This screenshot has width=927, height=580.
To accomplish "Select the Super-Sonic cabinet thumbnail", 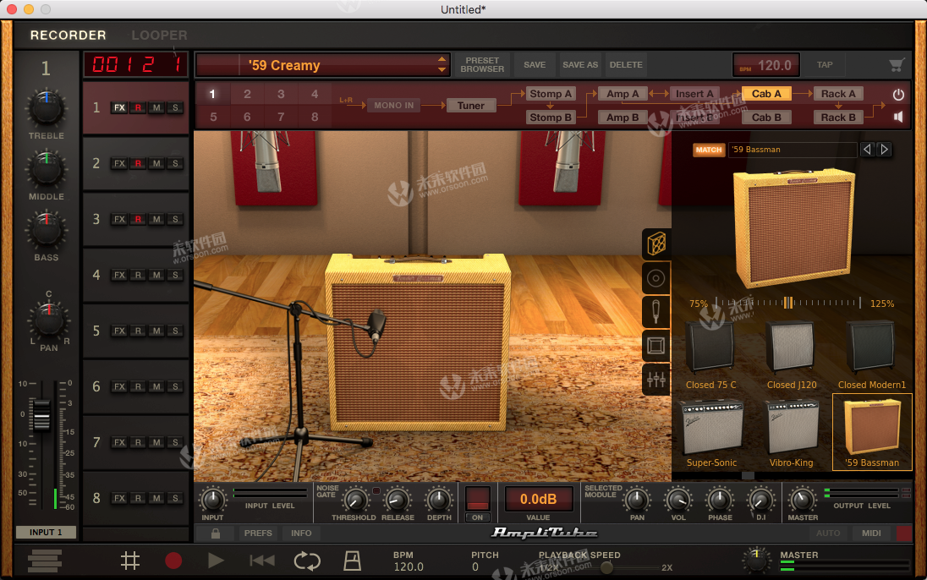I will [712, 434].
